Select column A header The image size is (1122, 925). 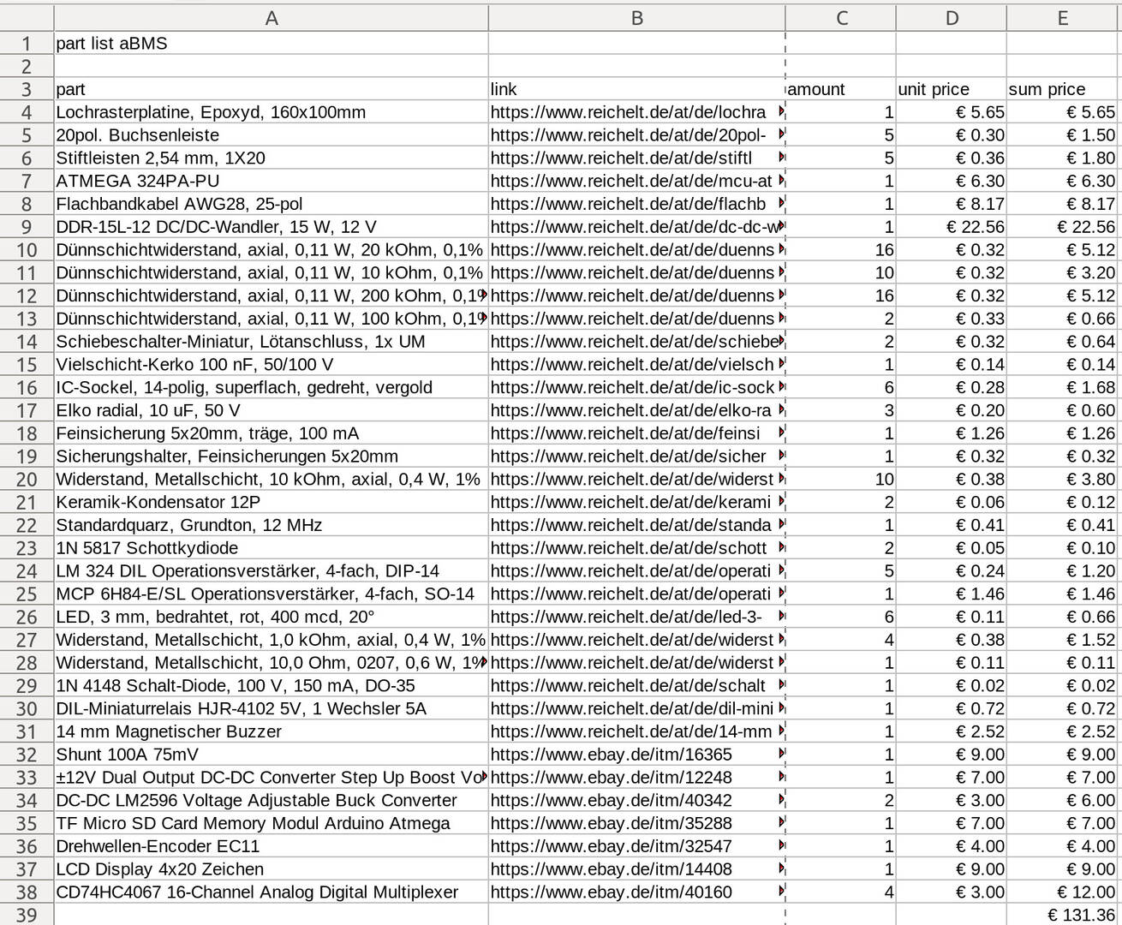272,18
